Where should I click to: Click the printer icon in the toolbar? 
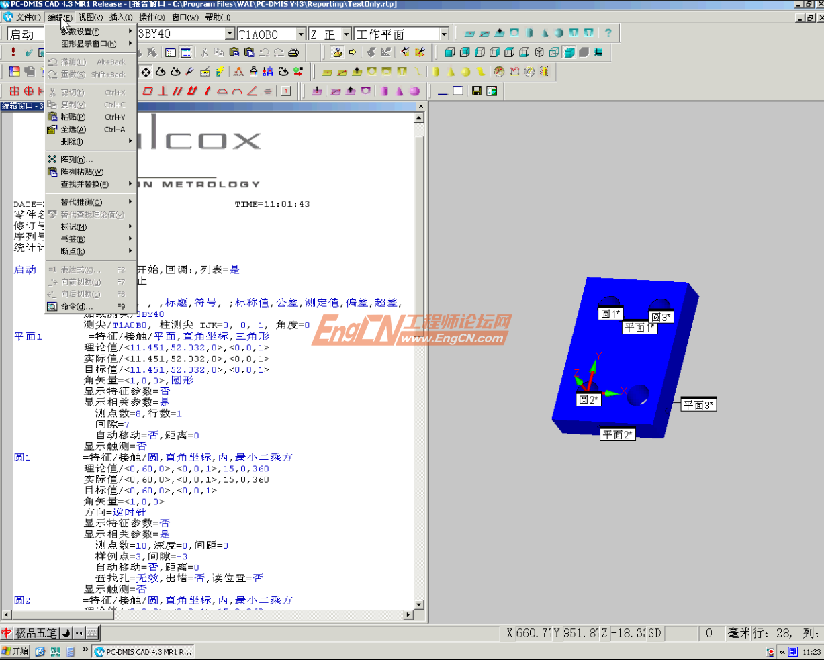[x=293, y=52]
